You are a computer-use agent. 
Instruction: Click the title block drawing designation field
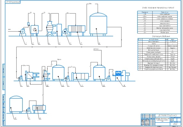click(168, 115)
